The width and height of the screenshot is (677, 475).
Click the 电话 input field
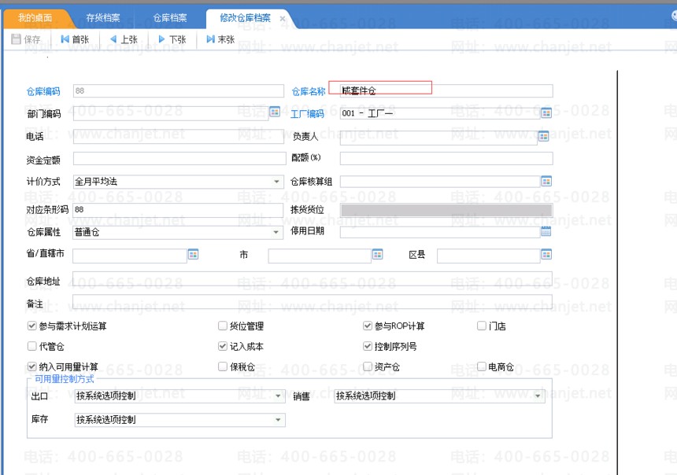(179, 136)
